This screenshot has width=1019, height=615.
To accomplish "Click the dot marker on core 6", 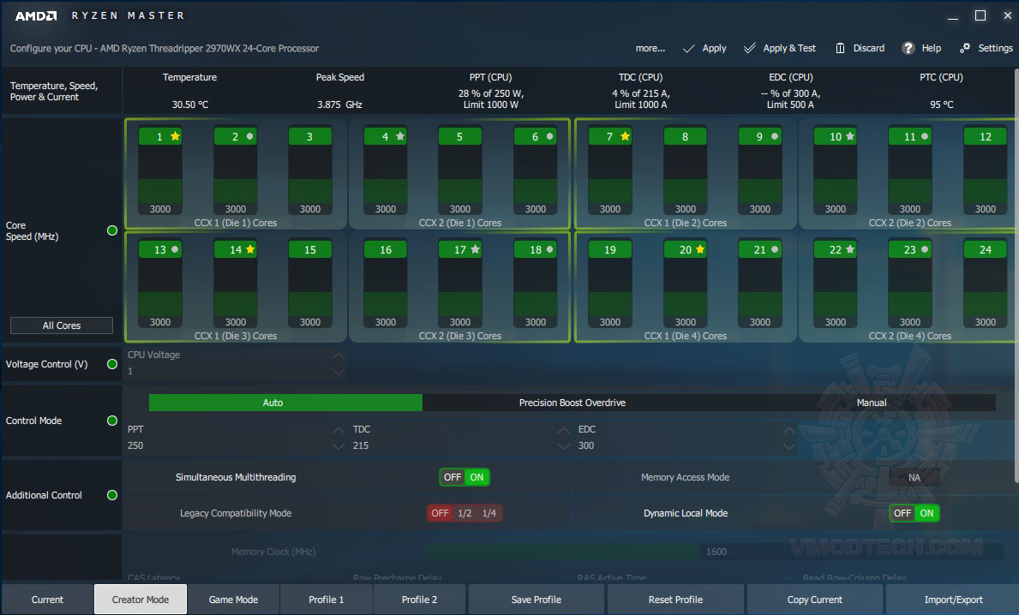I will coord(550,136).
